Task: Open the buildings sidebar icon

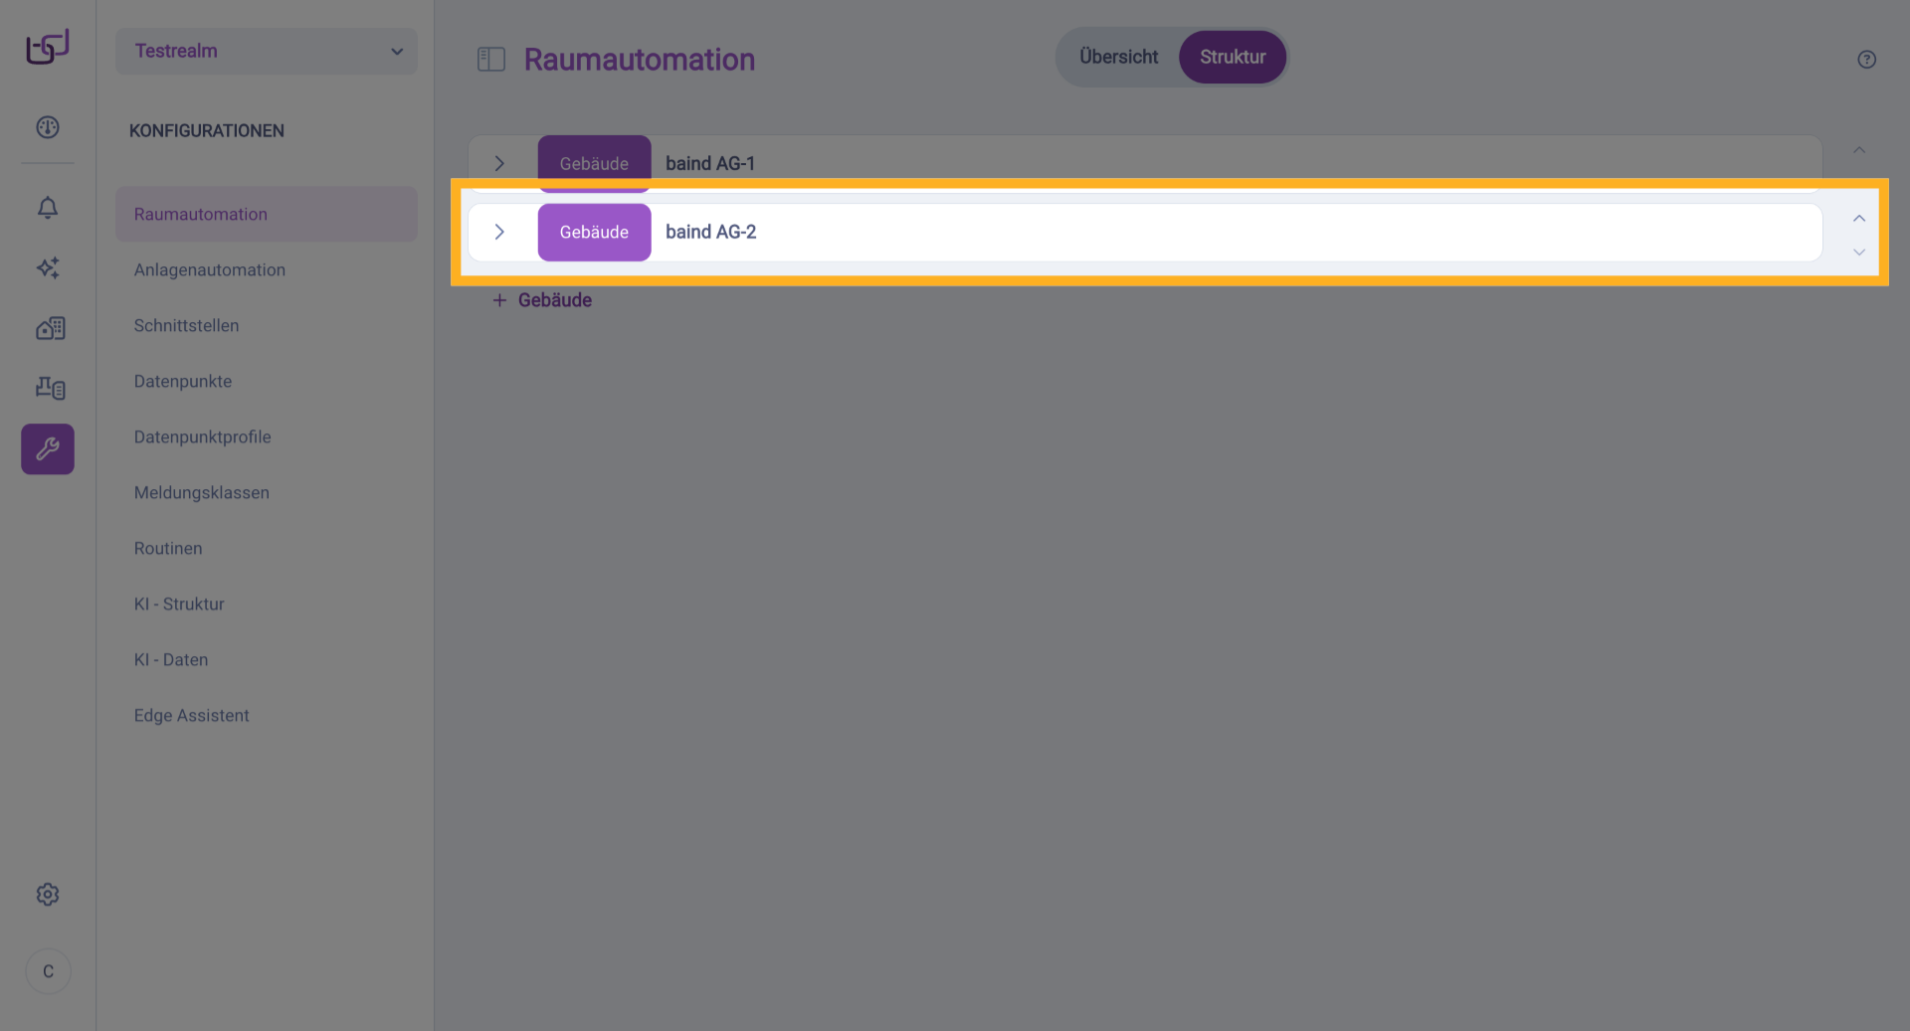Action: click(50, 328)
